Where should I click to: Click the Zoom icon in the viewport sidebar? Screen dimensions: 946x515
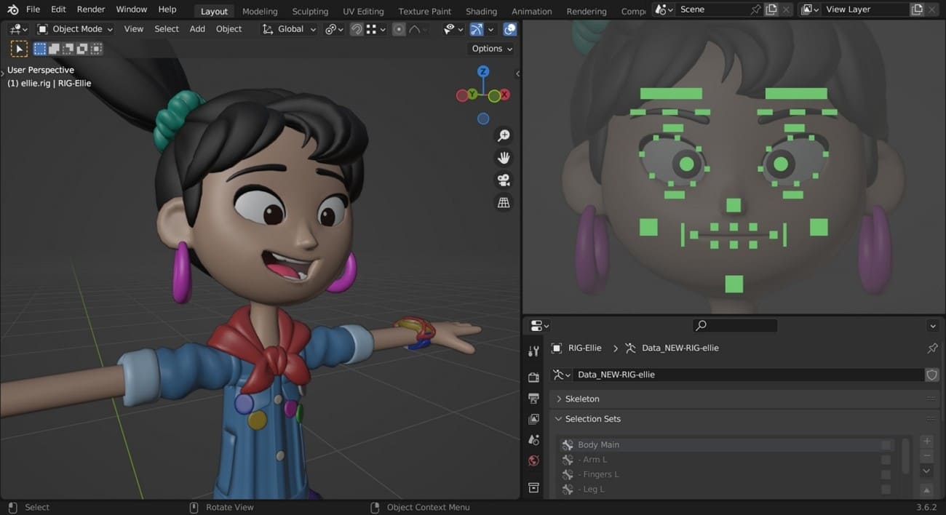[504, 135]
